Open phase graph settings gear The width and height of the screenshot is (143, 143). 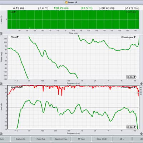[142, 84]
